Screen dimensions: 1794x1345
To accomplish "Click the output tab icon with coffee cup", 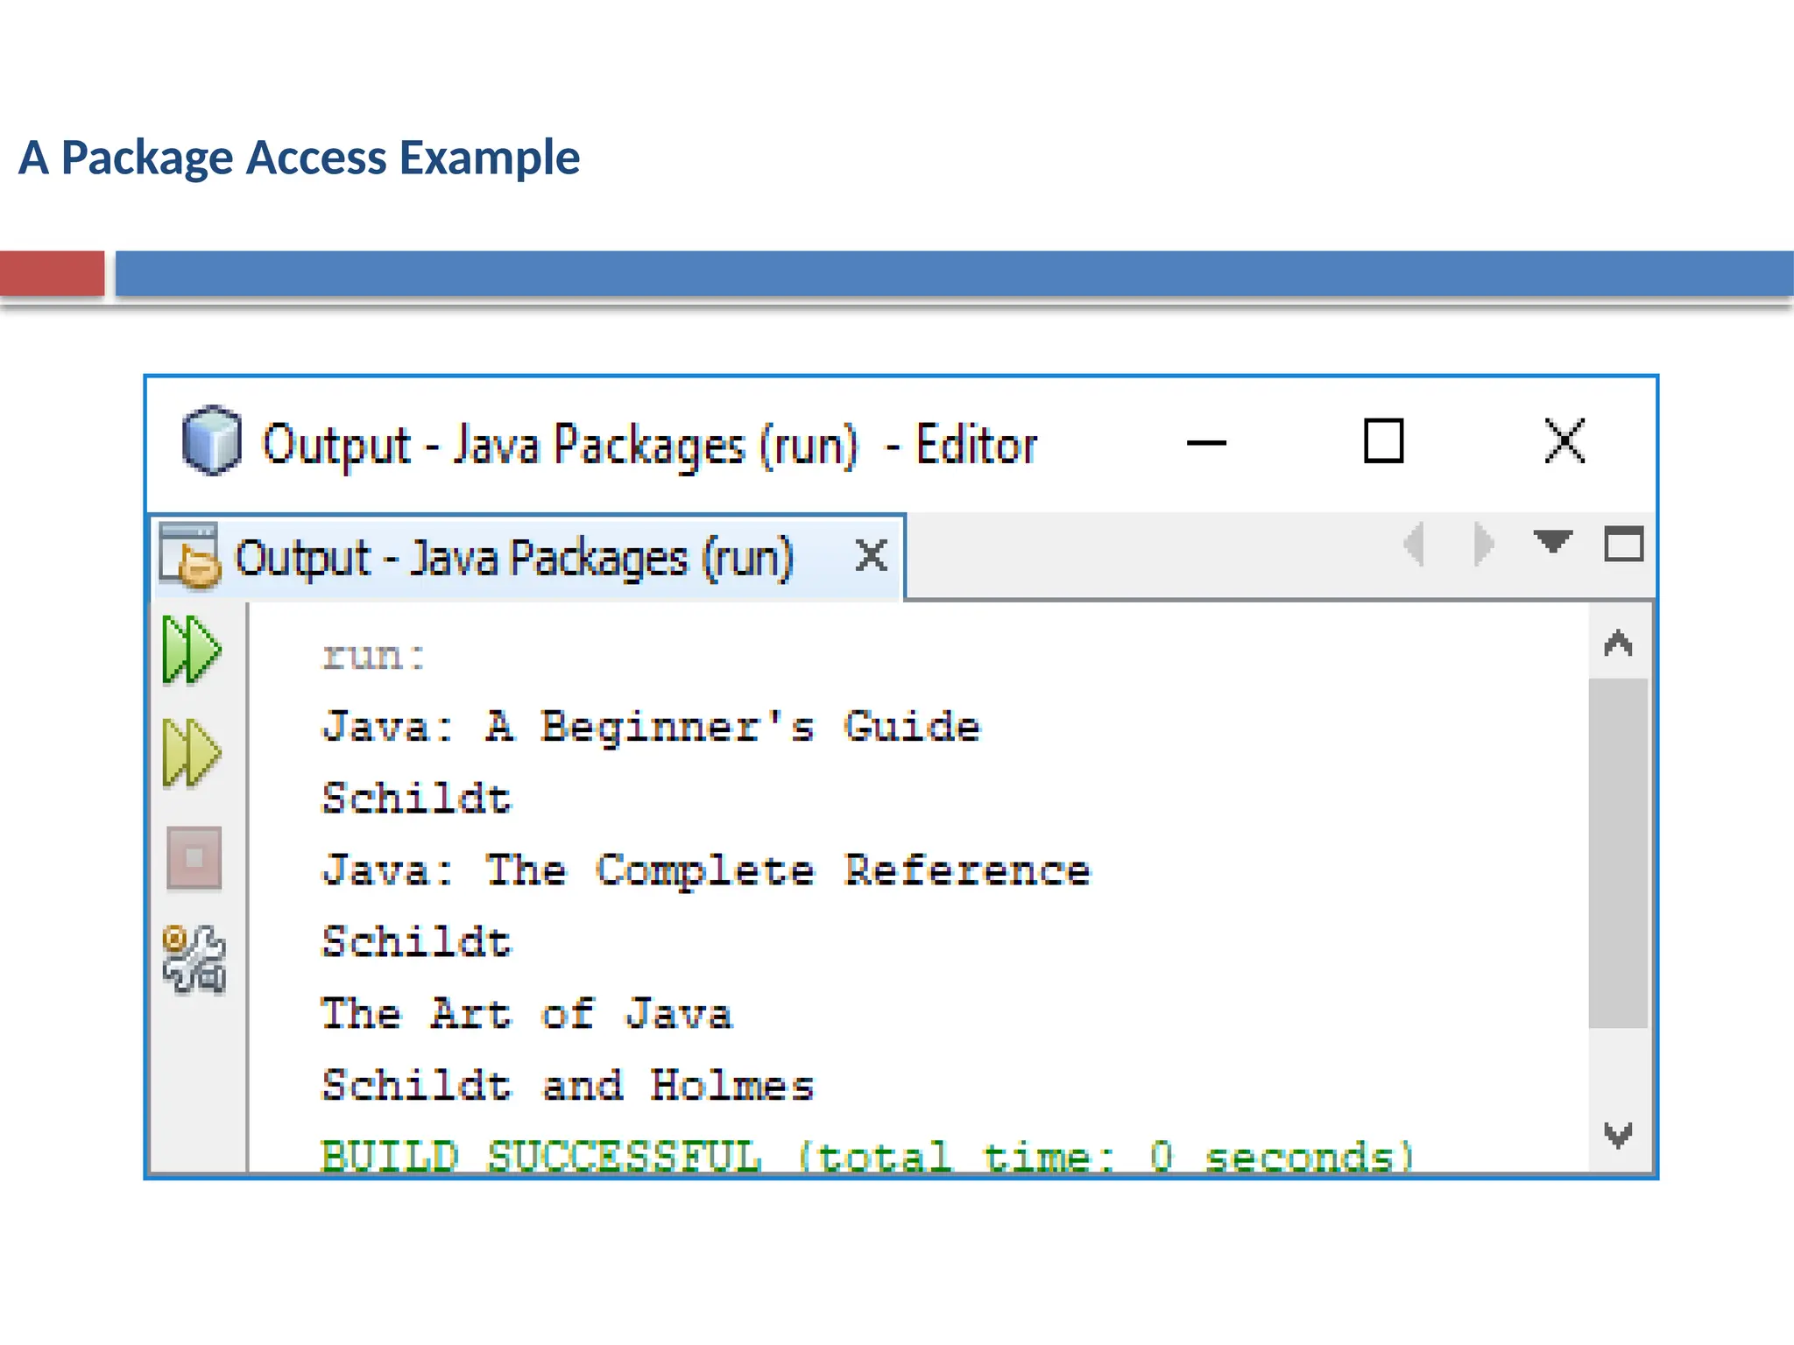I will (x=188, y=555).
